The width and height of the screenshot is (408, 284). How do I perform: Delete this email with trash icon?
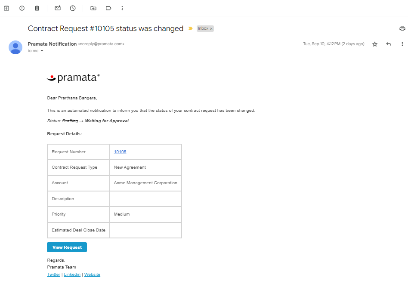pos(37,8)
